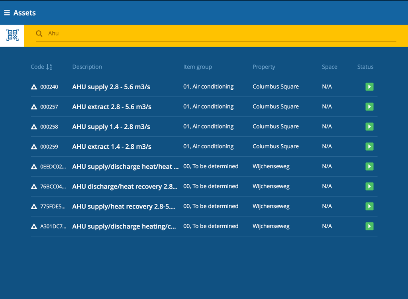The height and width of the screenshot is (299, 408).
Task: Click the green status icon on the 76BCC04 row
Action: pos(369,186)
